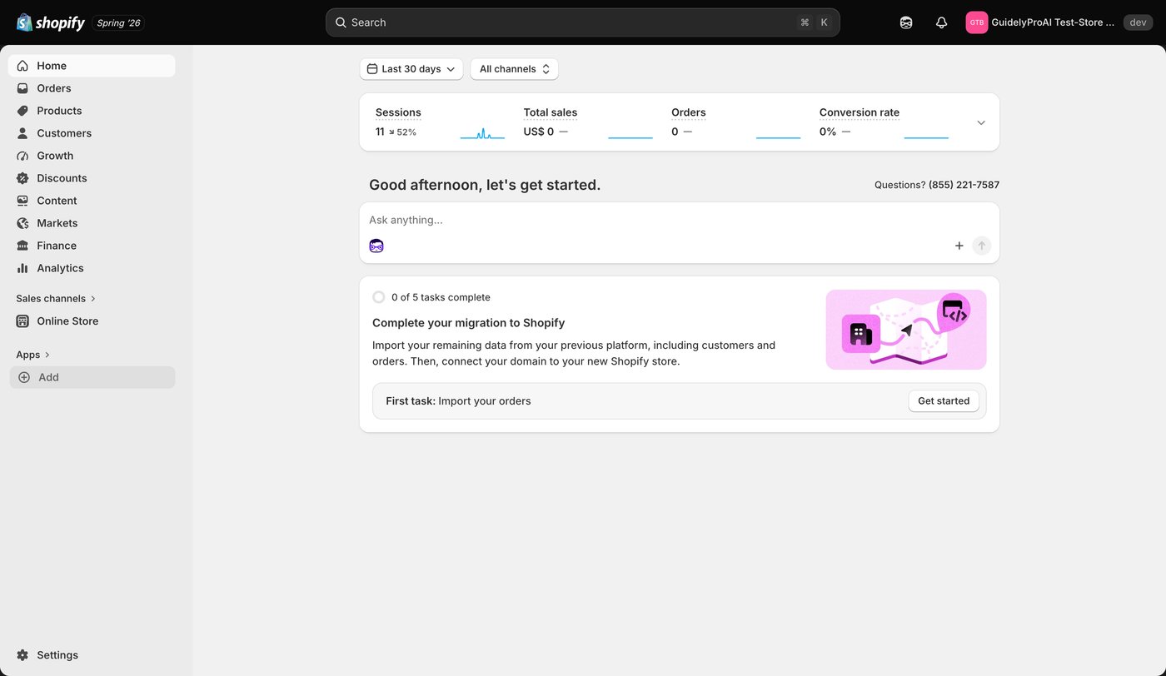The width and height of the screenshot is (1166, 676).
Task: Click the Content icon in sidebar
Action: click(x=22, y=201)
